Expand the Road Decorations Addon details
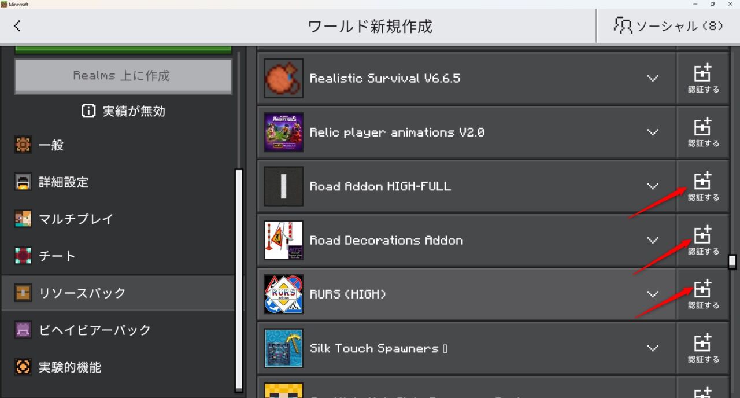 click(x=653, y=240)
